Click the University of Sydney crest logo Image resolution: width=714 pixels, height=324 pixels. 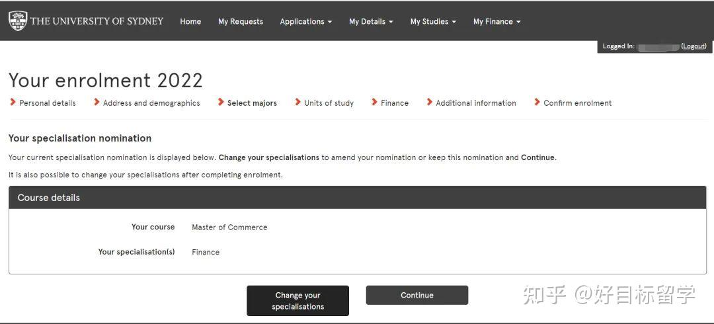[18, 20]
